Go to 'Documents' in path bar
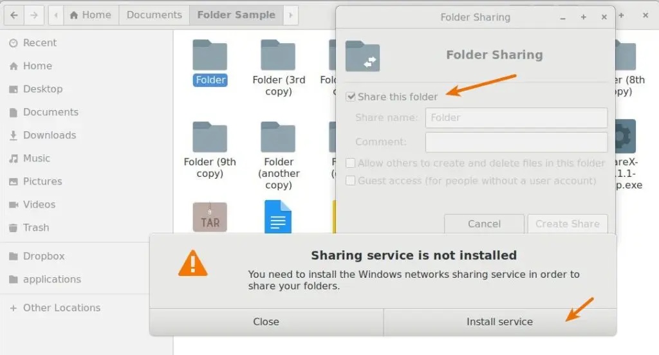This screenshot has width=659, height=355. click(154, 15)
